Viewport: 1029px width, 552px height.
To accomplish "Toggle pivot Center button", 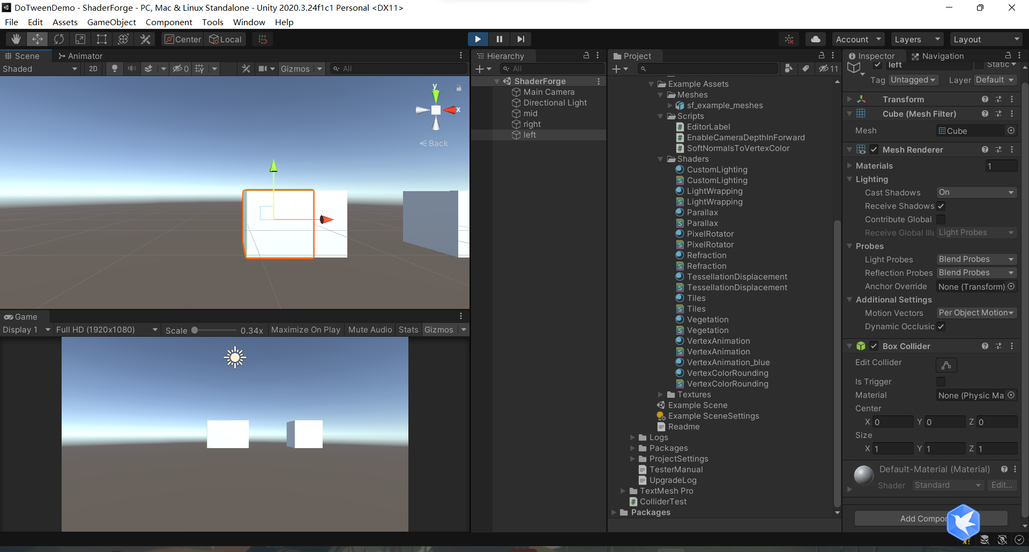I will (x=182, y=39).
